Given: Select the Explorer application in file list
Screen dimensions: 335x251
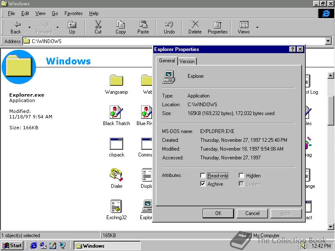Looking at the screenshot, I should pos(146,210).
